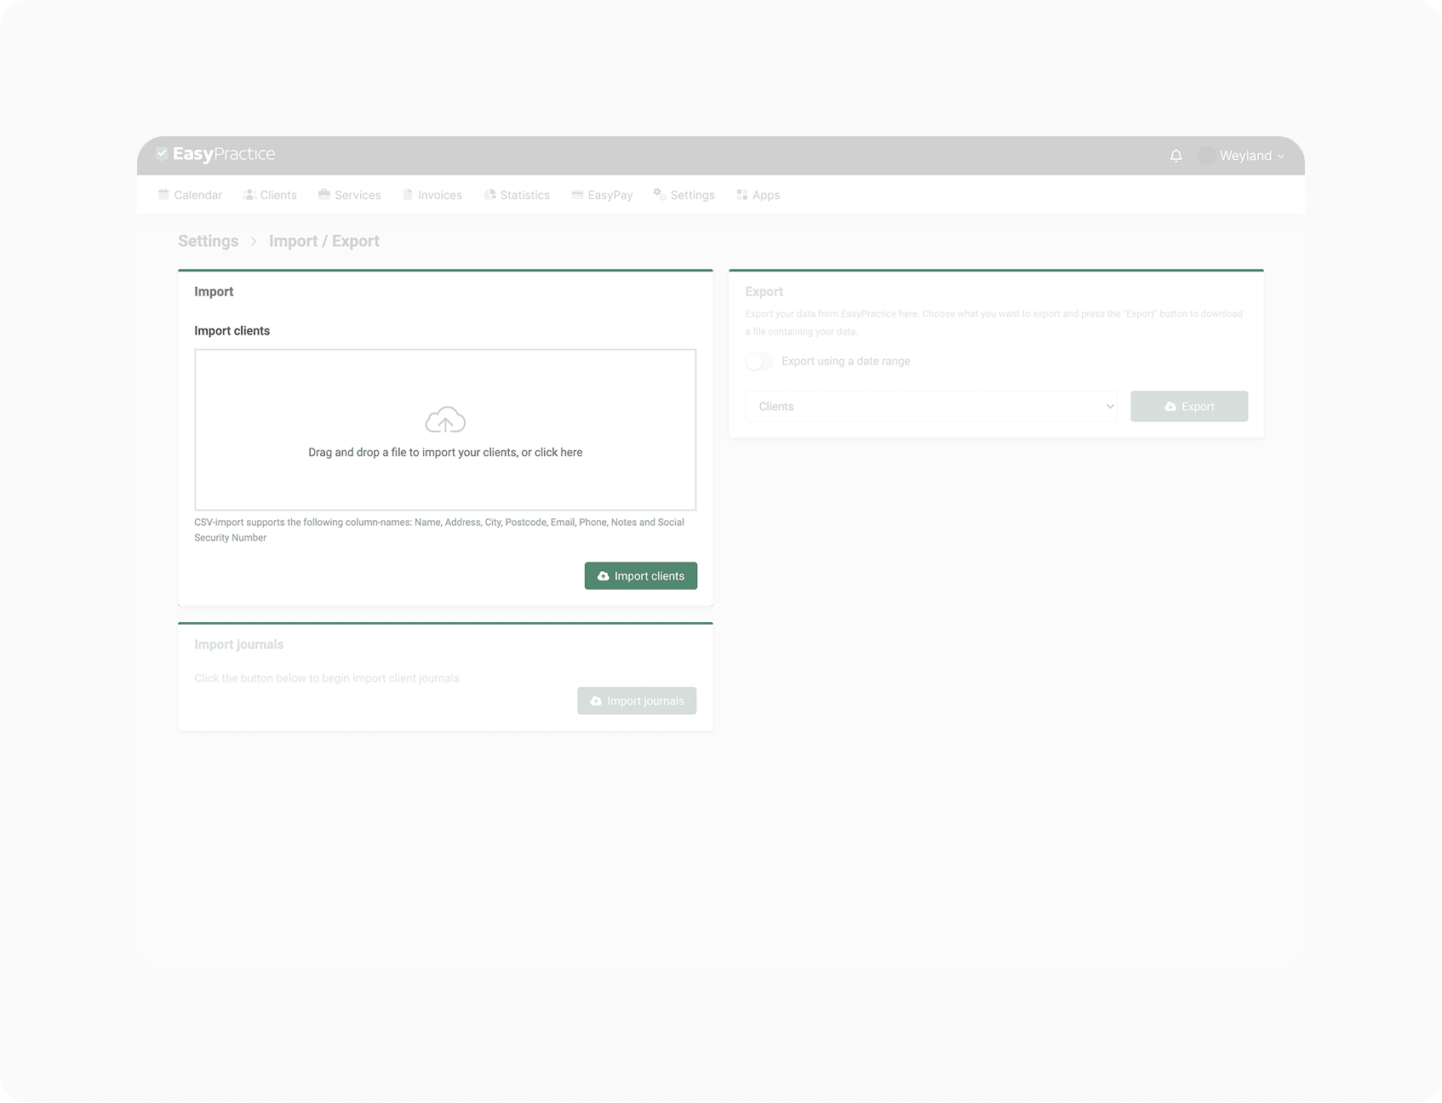Screen dimensions: 1442x1103
Task: Open the Services menu item
Action: pos(349,195)
